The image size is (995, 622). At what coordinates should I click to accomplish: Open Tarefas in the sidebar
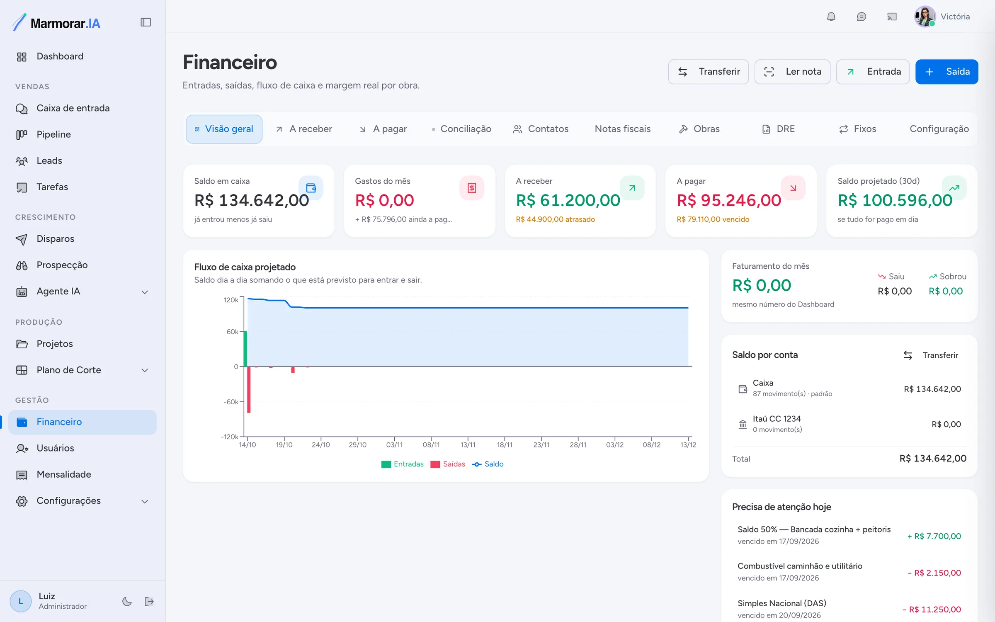(83, 187)
